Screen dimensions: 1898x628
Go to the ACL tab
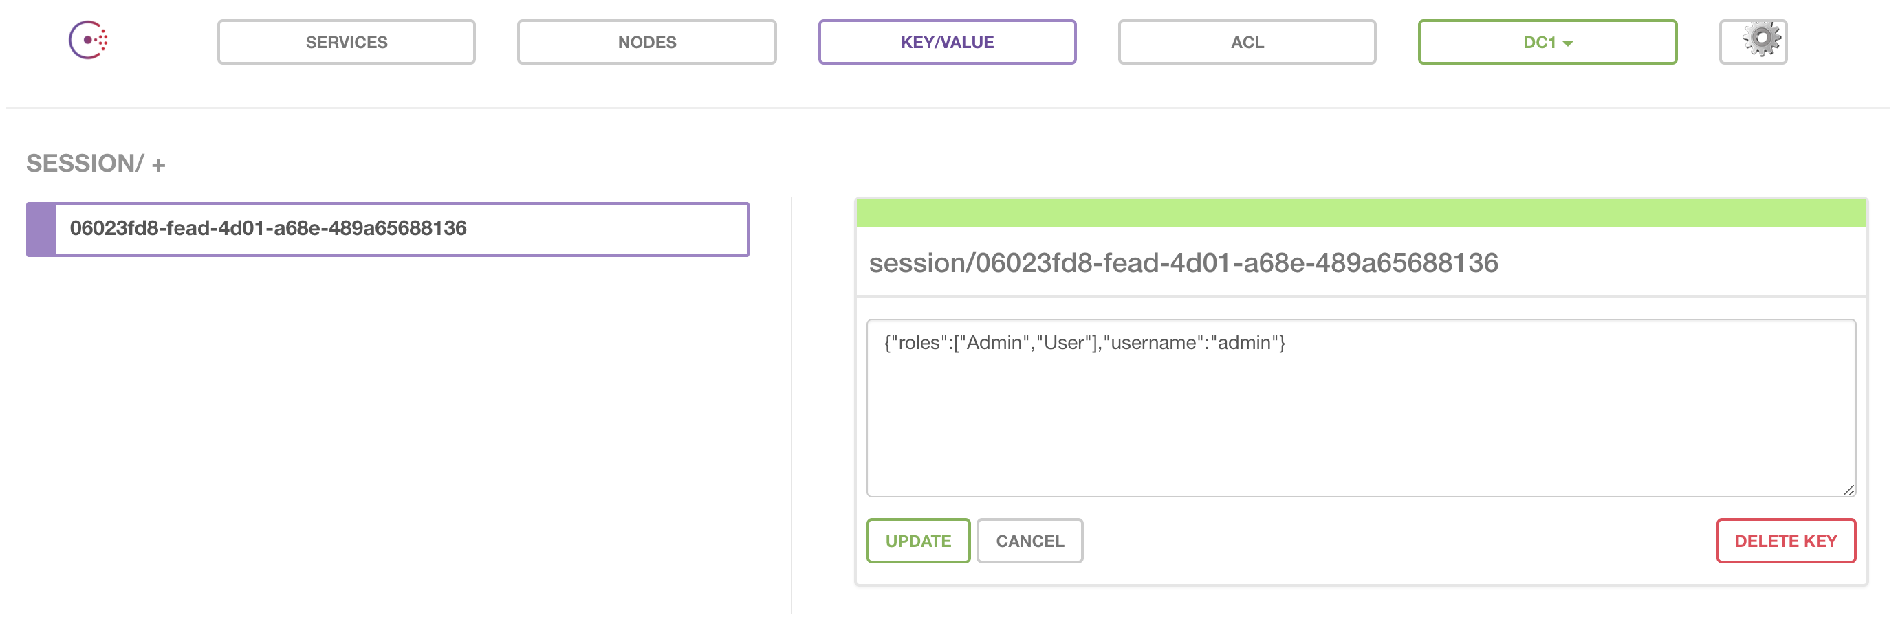pos(1247,42)
